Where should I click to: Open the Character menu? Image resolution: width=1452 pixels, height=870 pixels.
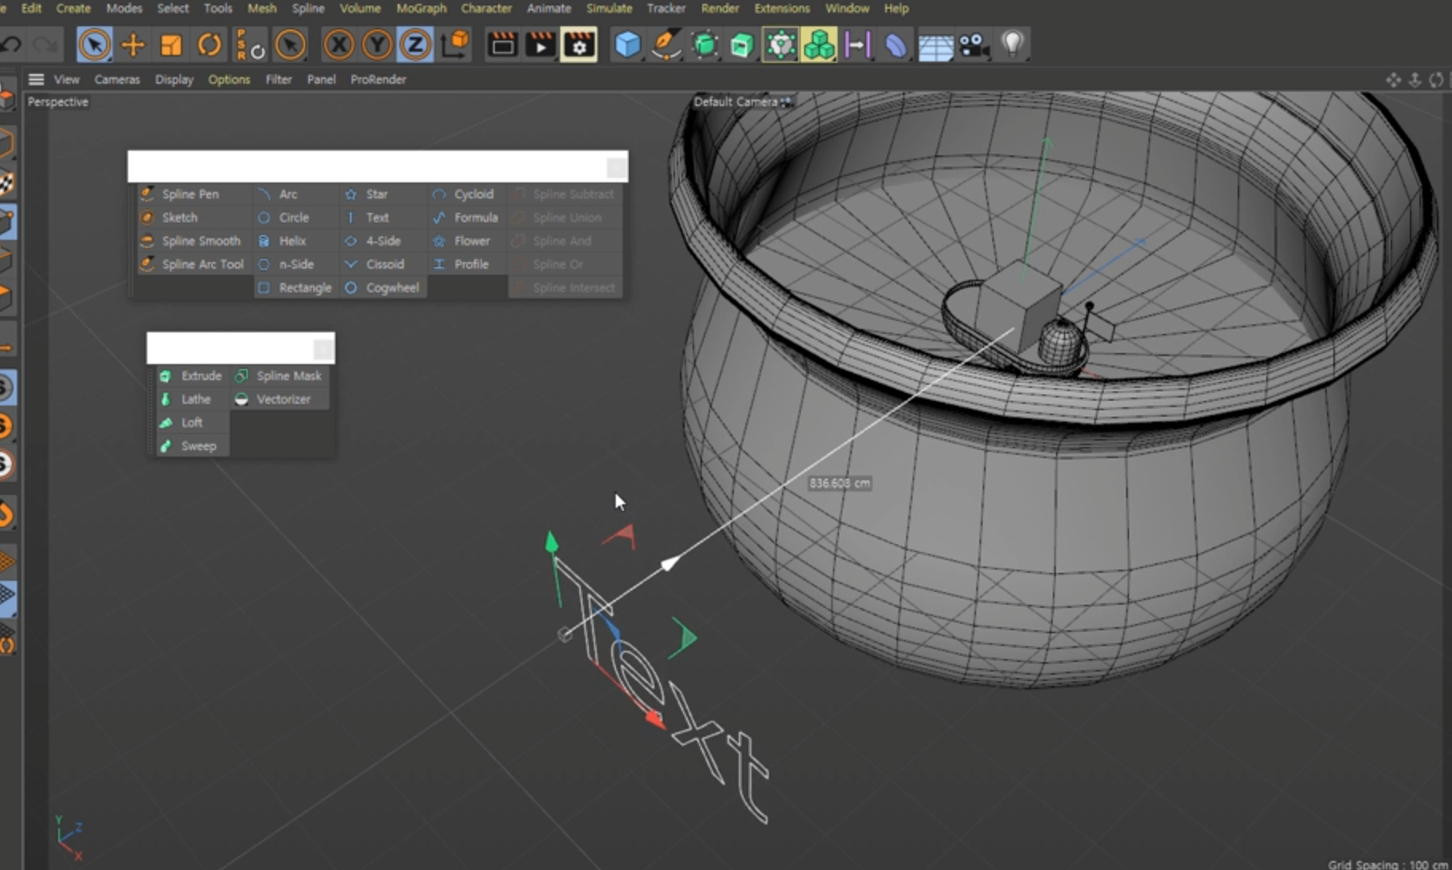point(486,8)
